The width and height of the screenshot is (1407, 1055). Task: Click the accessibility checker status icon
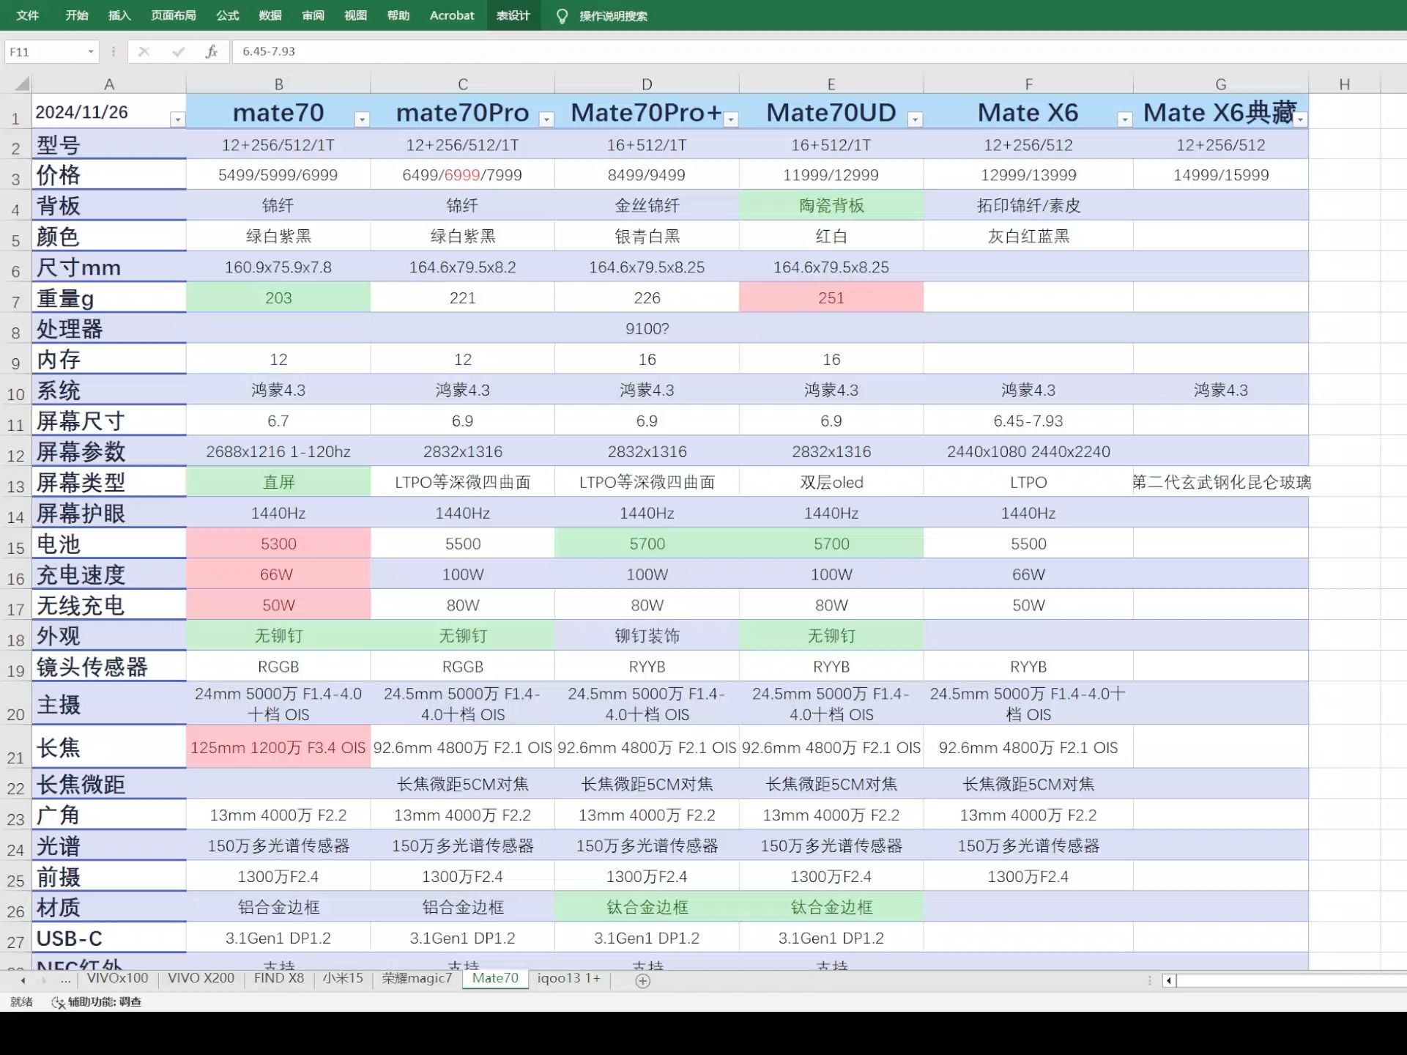pyautogui.click(x=58, y=1002)
